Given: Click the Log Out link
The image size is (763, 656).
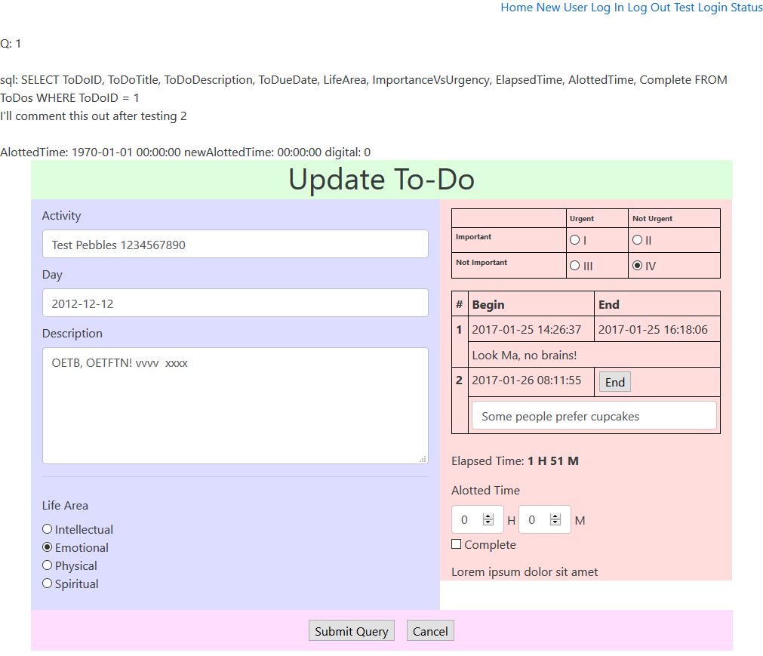Looking at the screenshot, I should [649, 8].
